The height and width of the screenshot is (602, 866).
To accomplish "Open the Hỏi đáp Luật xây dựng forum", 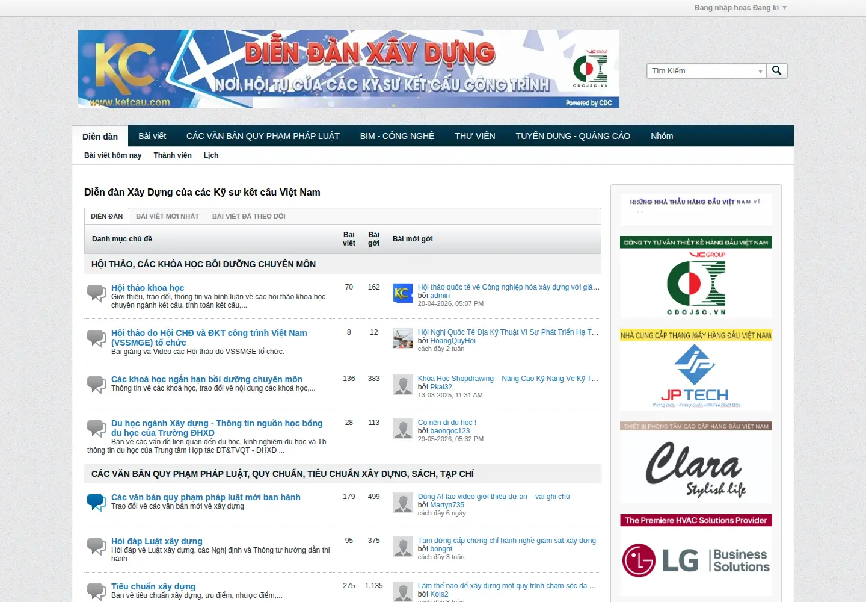I will [x=157, y=541].
